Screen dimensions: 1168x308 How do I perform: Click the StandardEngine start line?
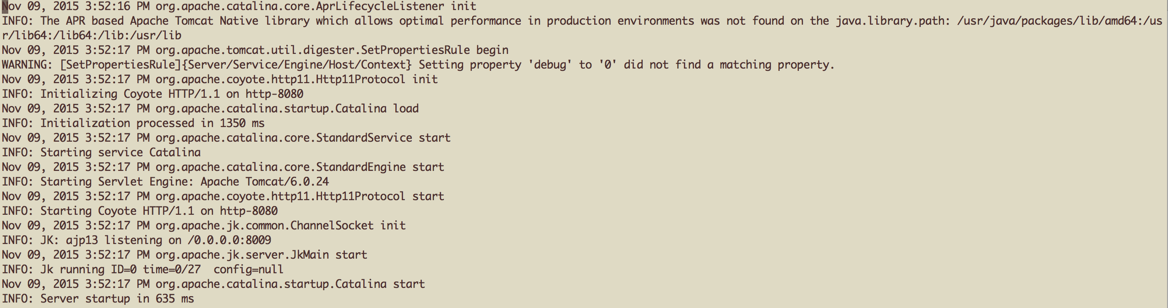(223, 167)
